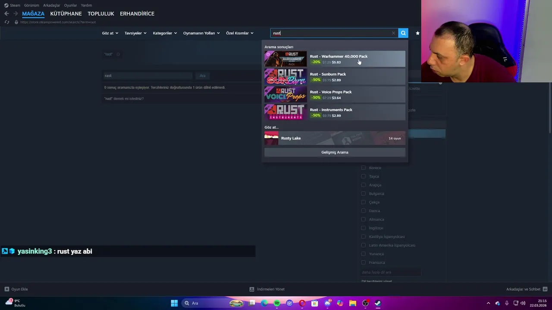The height and width of the screenshot is (310, 552).
Task: Open the Windows Start menu
Action: (174, 303)
